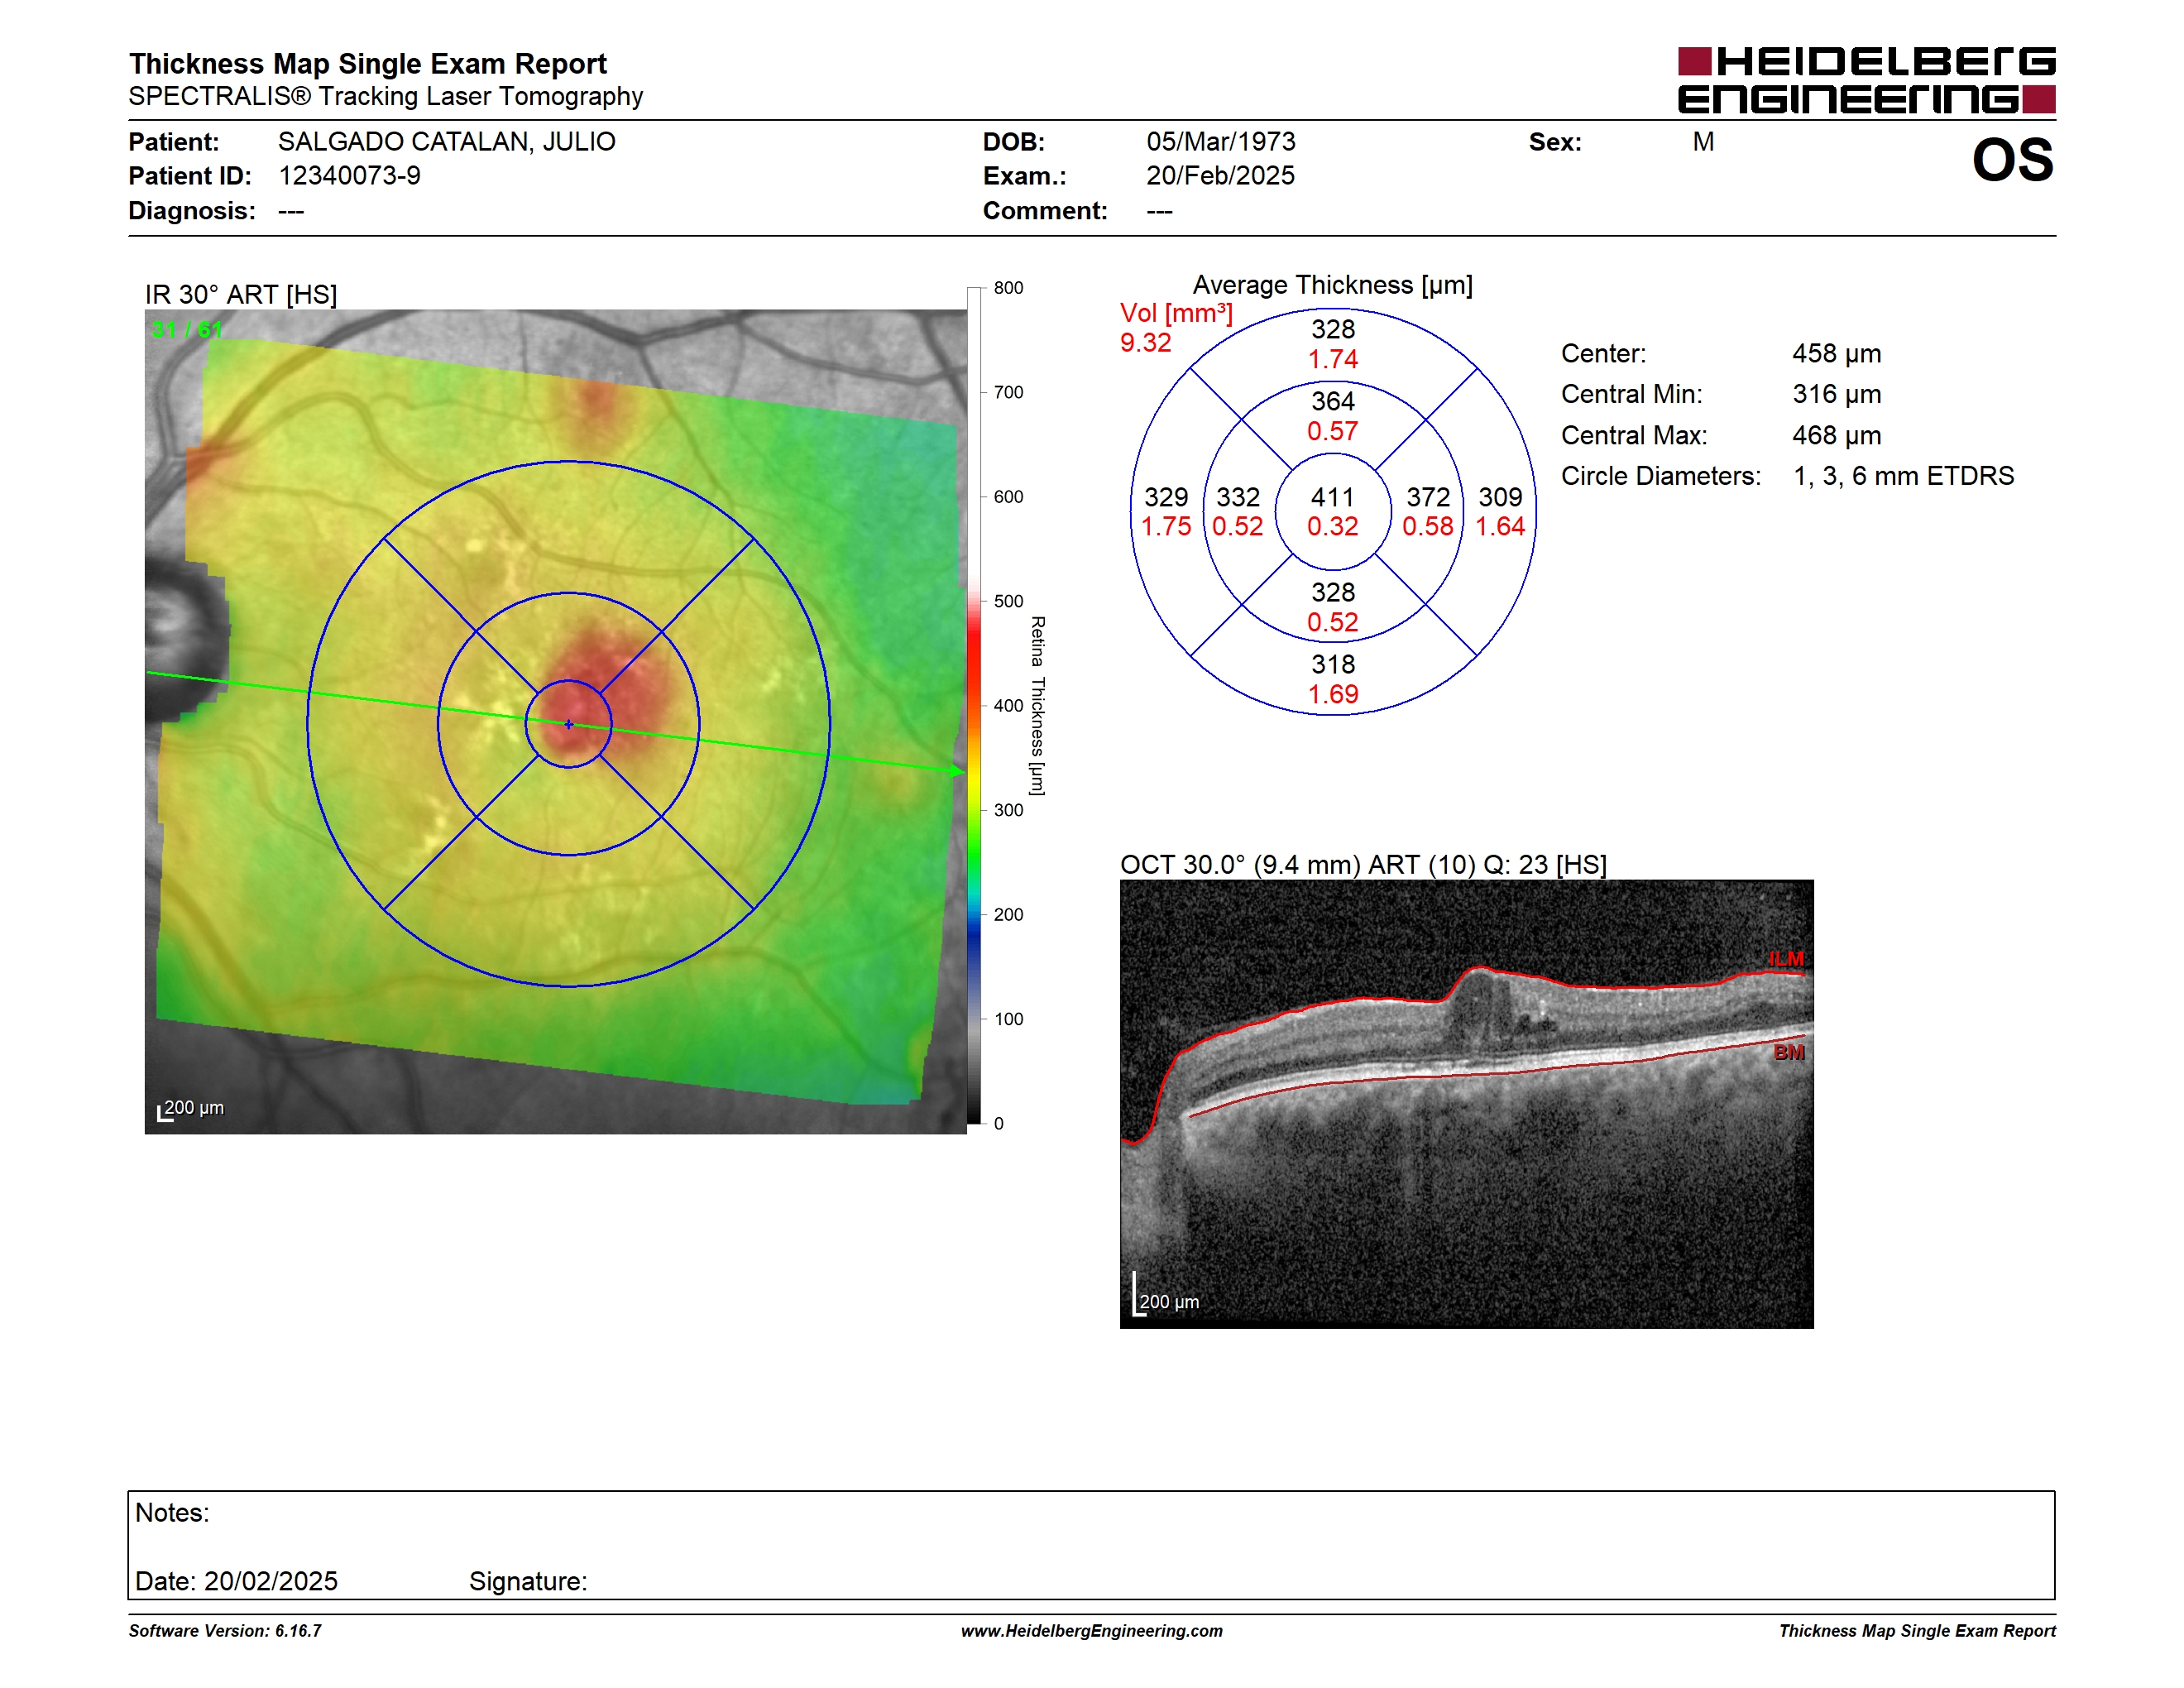
Task: Click outer inferior sector value 318
Action: click(x=1332, y=664)
